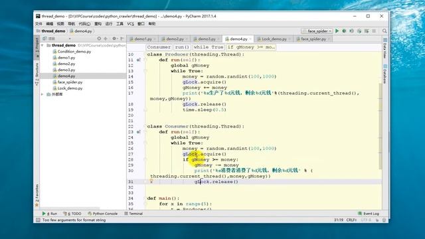Switch to the demo1.py editor tab
425x239 pixels.
pyautogui.click(x=143, y=39)
